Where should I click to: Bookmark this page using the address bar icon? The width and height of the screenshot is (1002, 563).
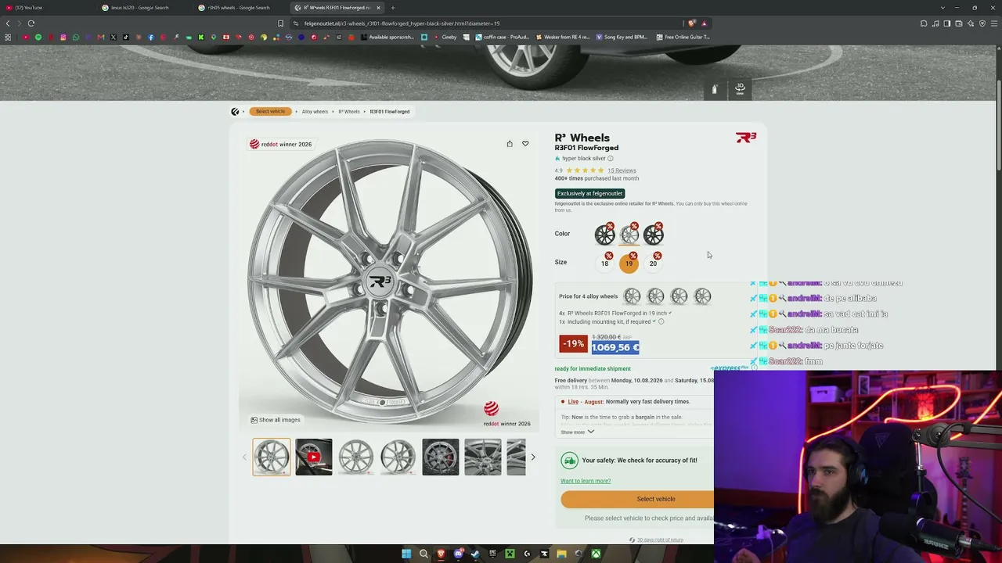[280, 23]
